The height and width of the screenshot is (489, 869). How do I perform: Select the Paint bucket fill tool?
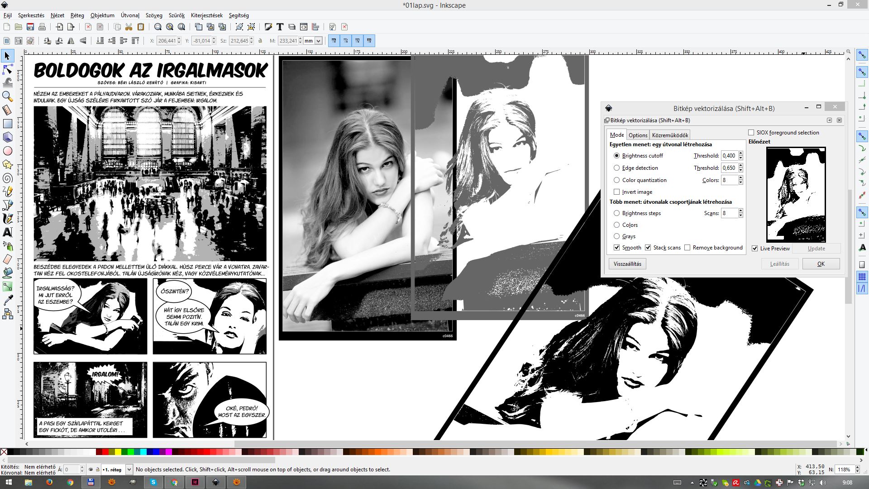coord(7,273)
